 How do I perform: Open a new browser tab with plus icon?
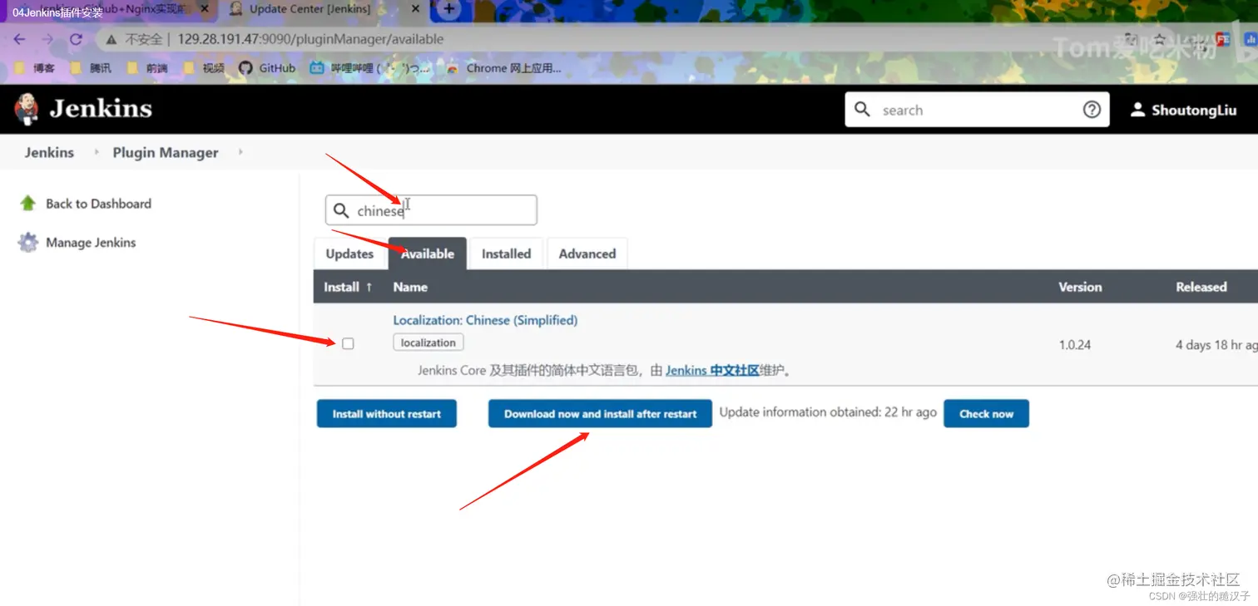449,9
